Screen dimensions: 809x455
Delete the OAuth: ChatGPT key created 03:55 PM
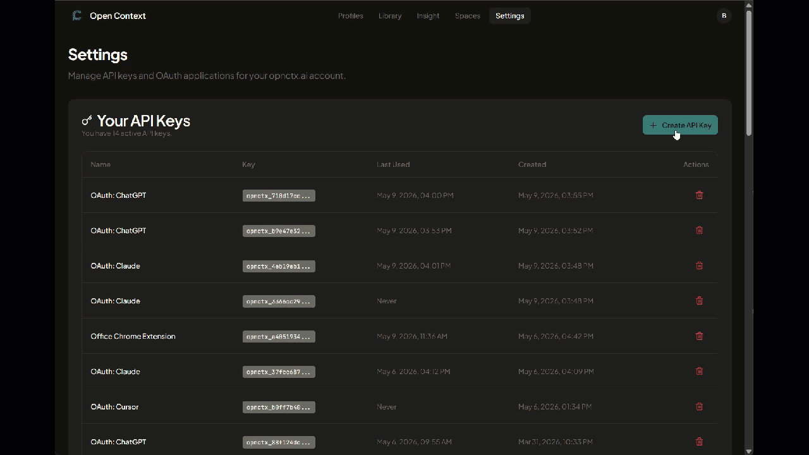click(699, 195)
